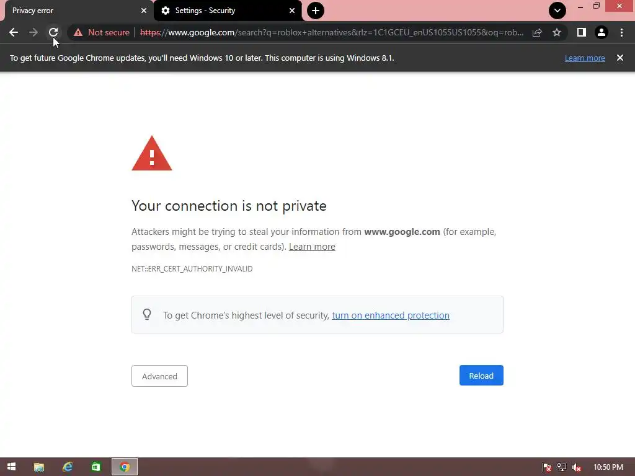
Task: Click the forward navigation arrow
Action: click(33, 32)
